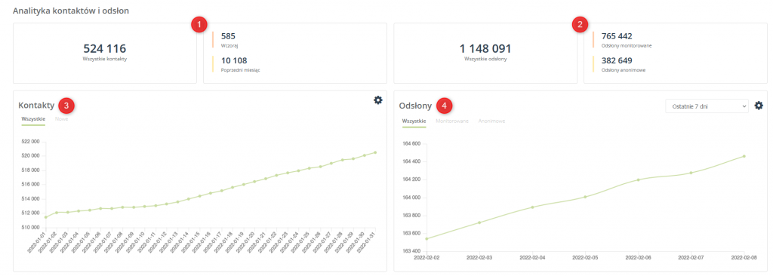Click the 2022-02-08 data point in Odsłony
This screenshot has height=276, width=773.
[744, 156]
